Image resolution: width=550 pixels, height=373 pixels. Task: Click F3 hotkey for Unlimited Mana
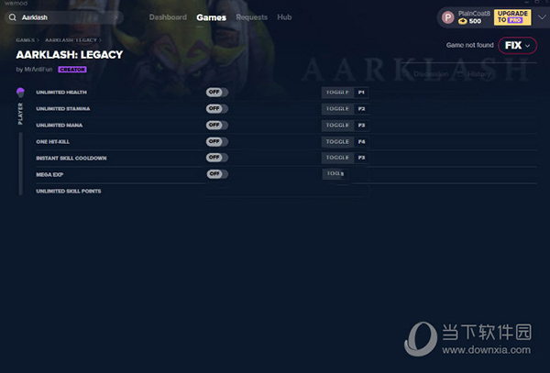point(361,126)
